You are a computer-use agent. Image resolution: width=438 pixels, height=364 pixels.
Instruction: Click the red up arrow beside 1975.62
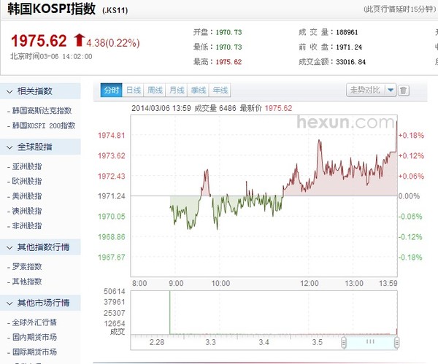[x=80, y=40]
